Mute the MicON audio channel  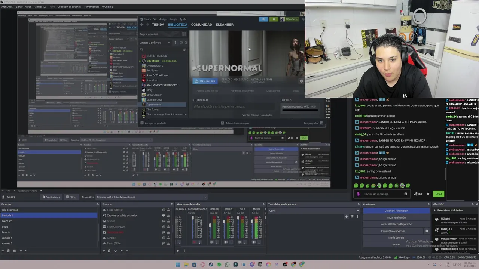[x=254, y=242]
